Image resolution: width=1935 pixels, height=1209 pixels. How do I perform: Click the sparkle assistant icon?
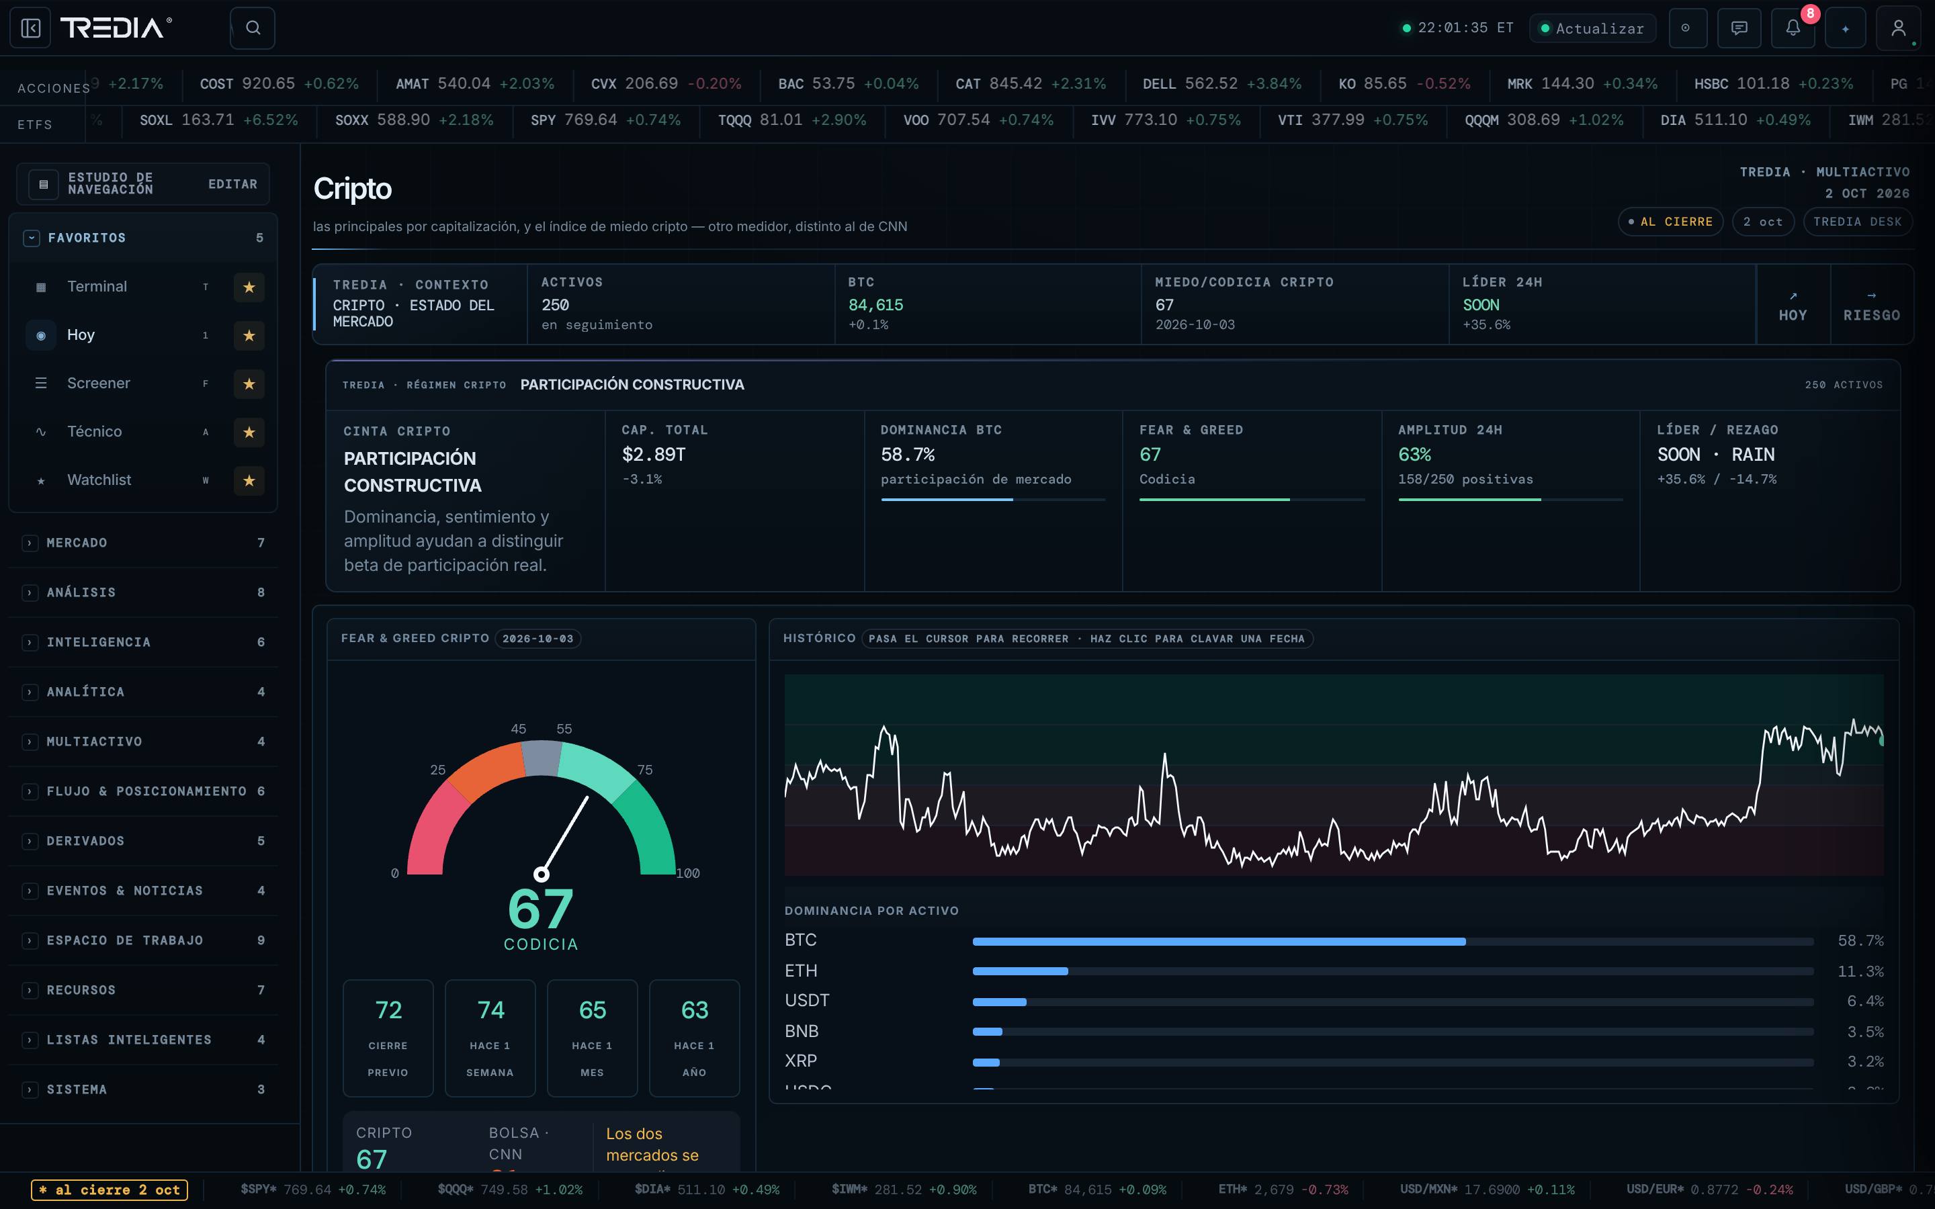[1846, 28]
